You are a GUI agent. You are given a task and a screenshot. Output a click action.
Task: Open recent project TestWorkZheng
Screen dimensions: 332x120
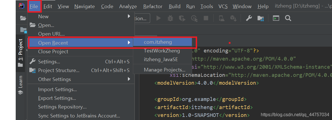(163, 51)
